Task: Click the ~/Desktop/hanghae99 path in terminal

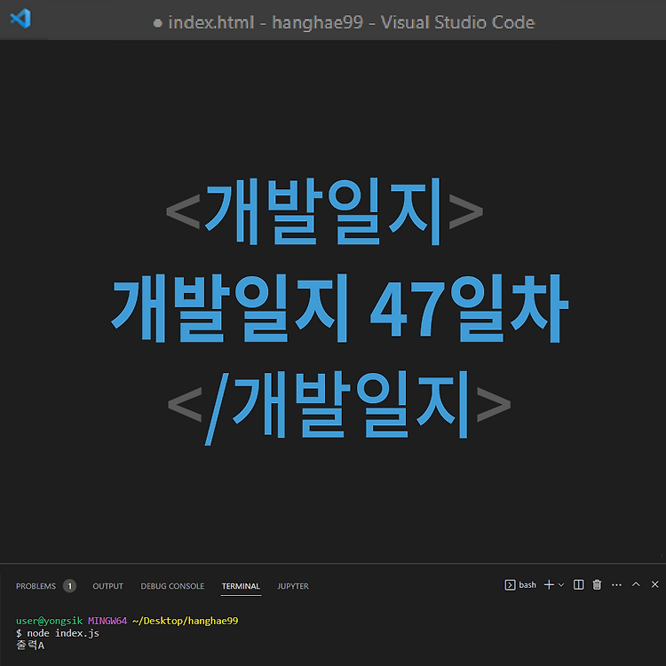Action: (x=186, y=621)
